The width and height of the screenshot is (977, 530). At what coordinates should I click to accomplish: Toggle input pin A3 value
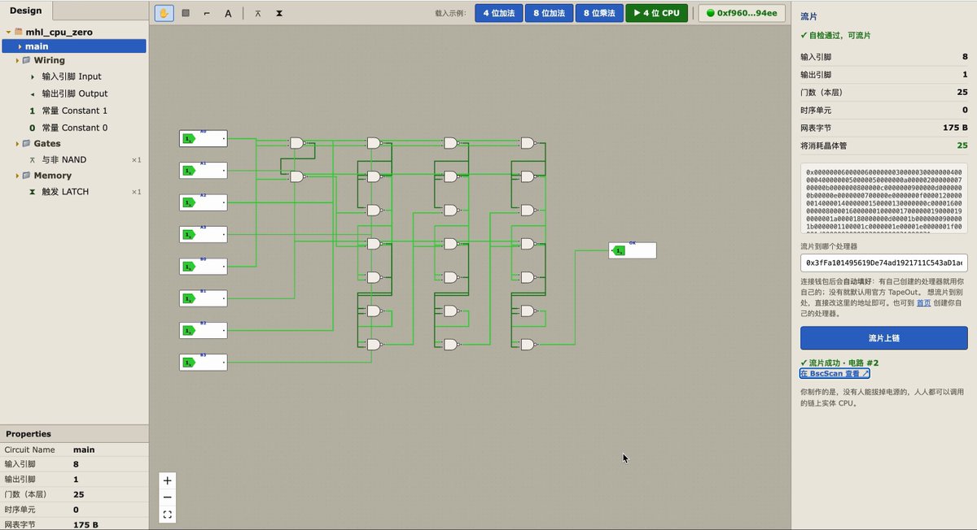(x=188, y=235)
